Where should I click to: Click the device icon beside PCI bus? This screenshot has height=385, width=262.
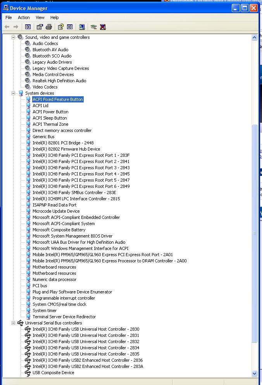point(28,286)
